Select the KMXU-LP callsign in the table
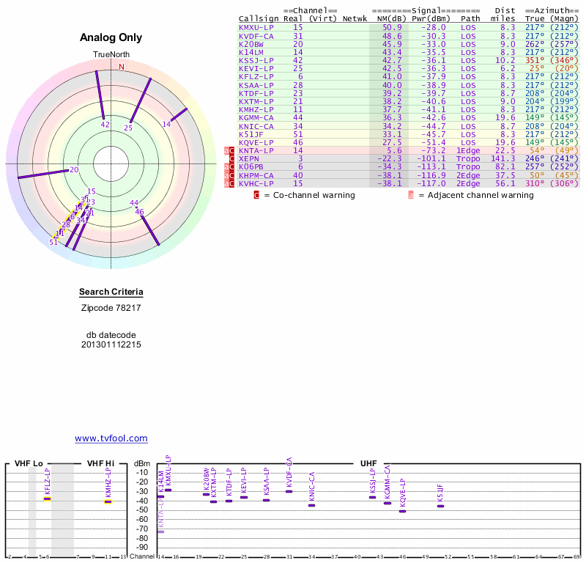586x563 pixels. tap(256, 27)
